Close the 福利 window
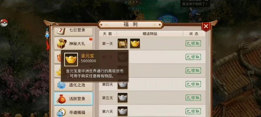 click(206, 26)
